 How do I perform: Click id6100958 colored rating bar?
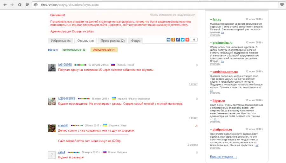pyautogui.click(x=80, y=65)
